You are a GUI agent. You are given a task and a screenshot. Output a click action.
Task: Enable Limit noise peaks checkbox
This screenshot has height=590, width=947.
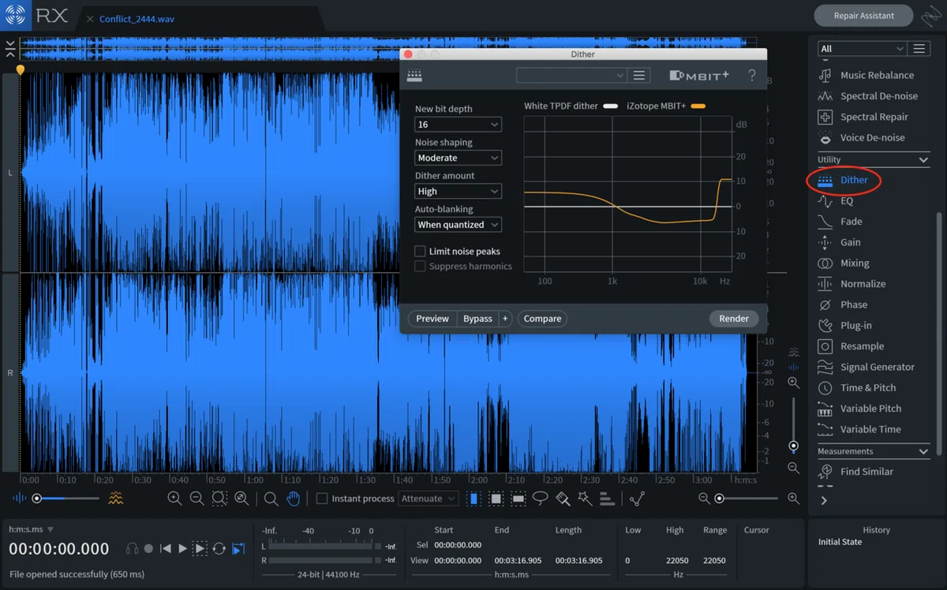[x=420, y=251]
